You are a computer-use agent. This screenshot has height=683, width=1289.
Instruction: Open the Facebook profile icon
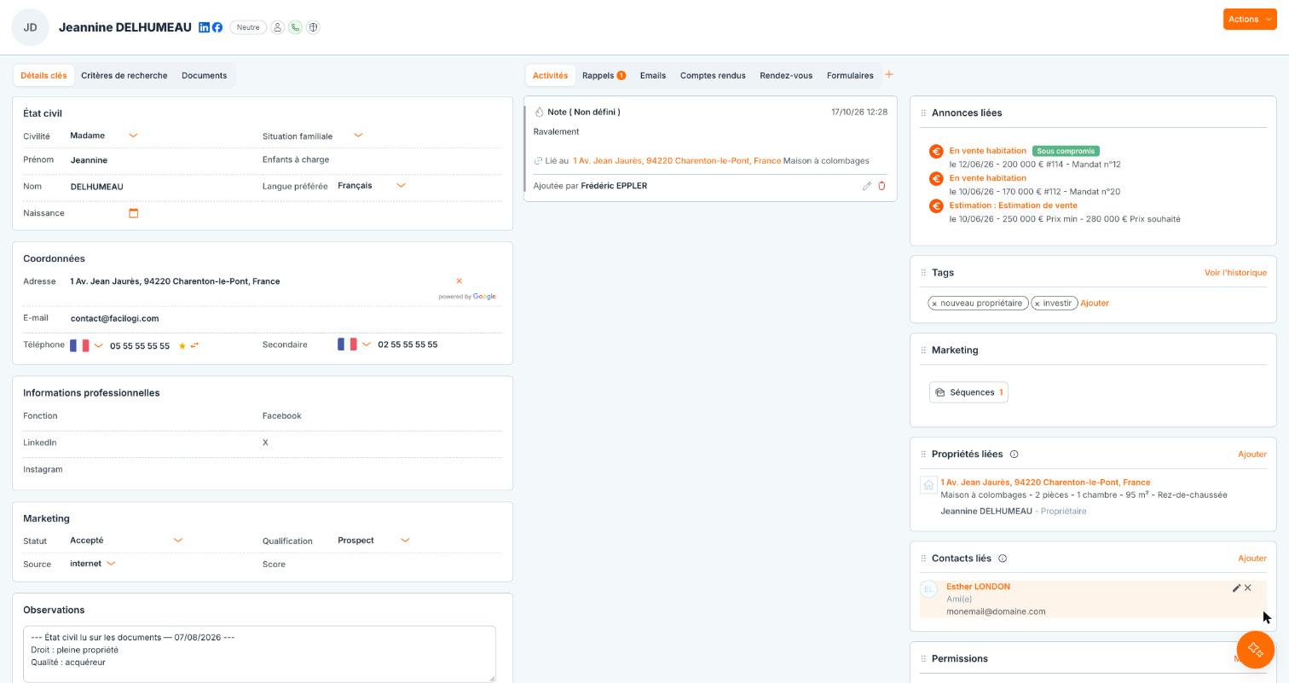tap(217, 27)
